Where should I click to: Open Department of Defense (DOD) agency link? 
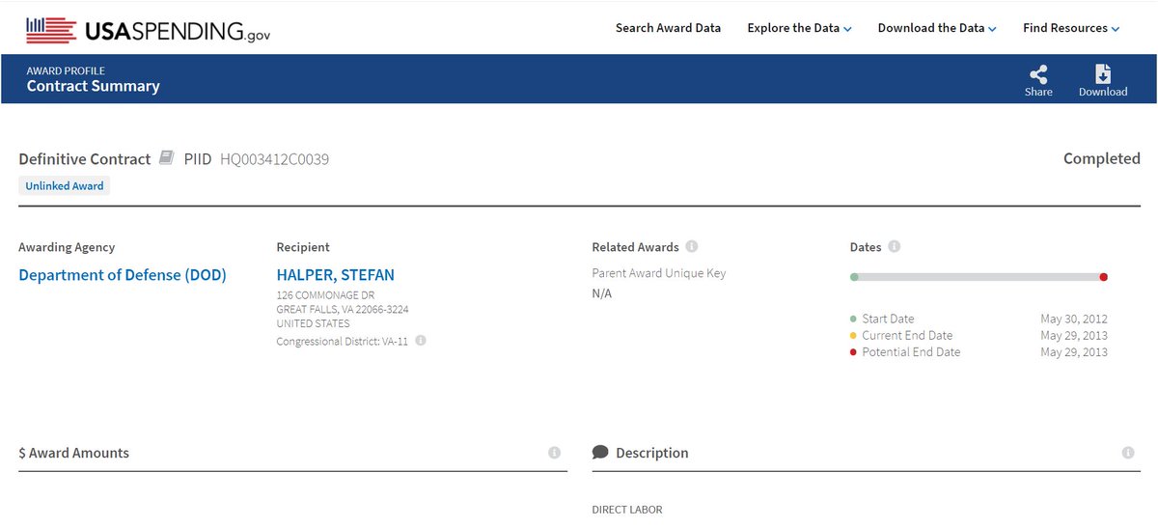123,275
